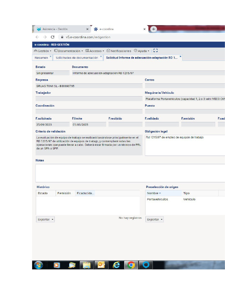Click inside the Notas text area
Image resolution: width=225 pixels, height=301 pixels.
click(129, 173)
